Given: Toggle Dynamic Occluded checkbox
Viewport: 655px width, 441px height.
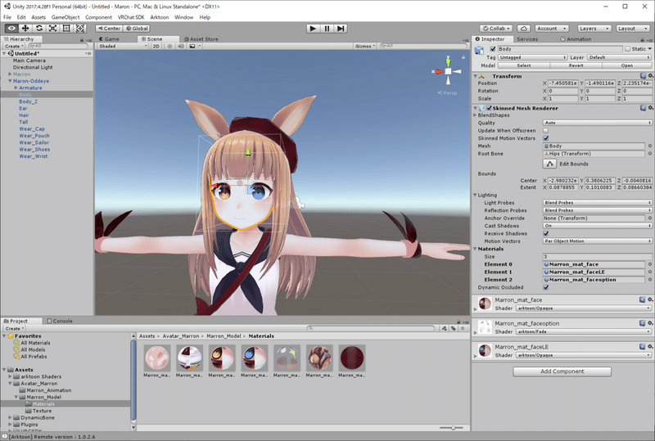Looking at the screenshot, I should [545, 287].
